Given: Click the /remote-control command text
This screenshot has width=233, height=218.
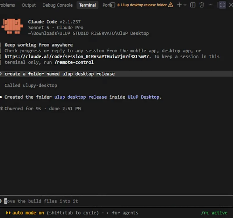Looking at the screenshot, I should click(x=74, y=62).
